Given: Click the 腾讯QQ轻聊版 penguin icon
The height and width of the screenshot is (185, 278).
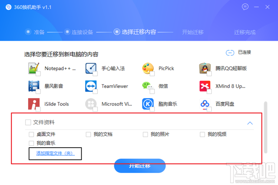Looking at the screenshot, I should (x=205, y=68).
